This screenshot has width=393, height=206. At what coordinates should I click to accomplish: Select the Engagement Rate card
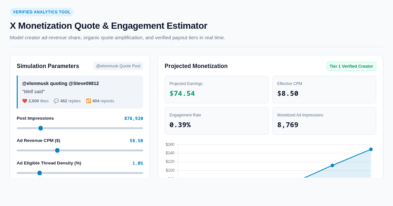216,121
